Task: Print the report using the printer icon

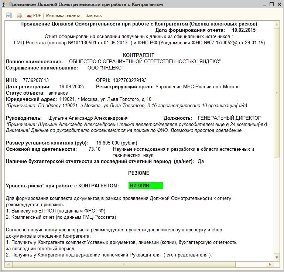Action: coord(19,16)
